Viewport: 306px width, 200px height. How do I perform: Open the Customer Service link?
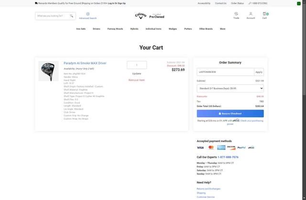[206, 197]
